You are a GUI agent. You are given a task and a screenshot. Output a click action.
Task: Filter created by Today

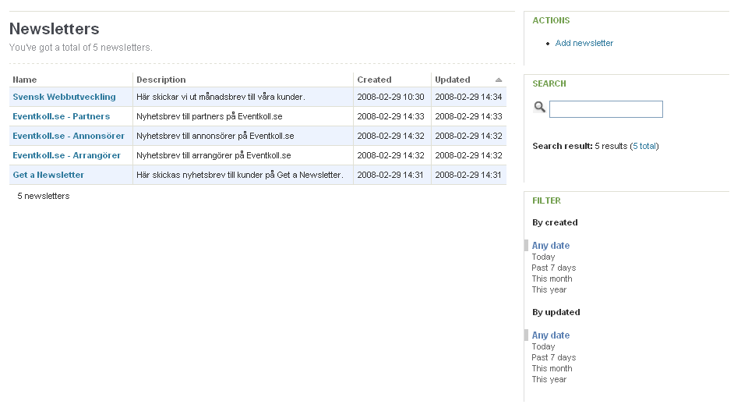pyautogui.click(x=543, y=257)
